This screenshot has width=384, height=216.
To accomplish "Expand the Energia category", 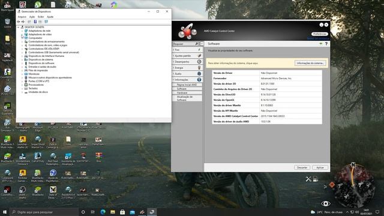I will pyautogui.click(x=187, y=68).
